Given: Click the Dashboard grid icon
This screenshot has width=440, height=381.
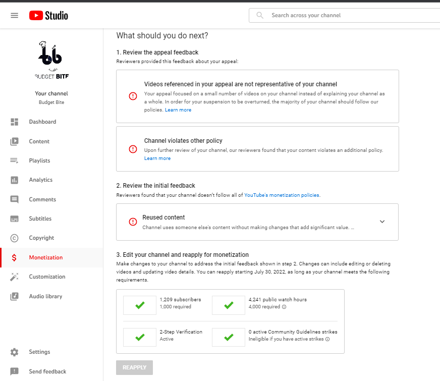Looking at the screenshot, I should pyautogui.click(x=14, y=122).
